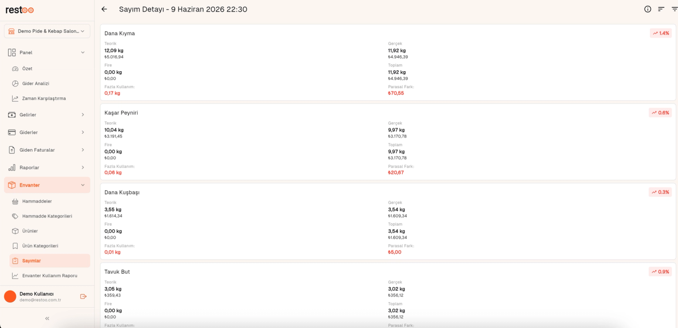678x328 pixels.
Task: Collapse the sidebar with the double chevron icon
Action: pos(47,318)
